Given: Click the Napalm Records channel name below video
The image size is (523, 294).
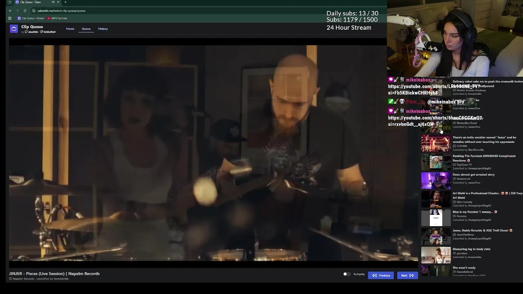Looking at the screenshot, I should pyautogui.click(x=23, y=279).
